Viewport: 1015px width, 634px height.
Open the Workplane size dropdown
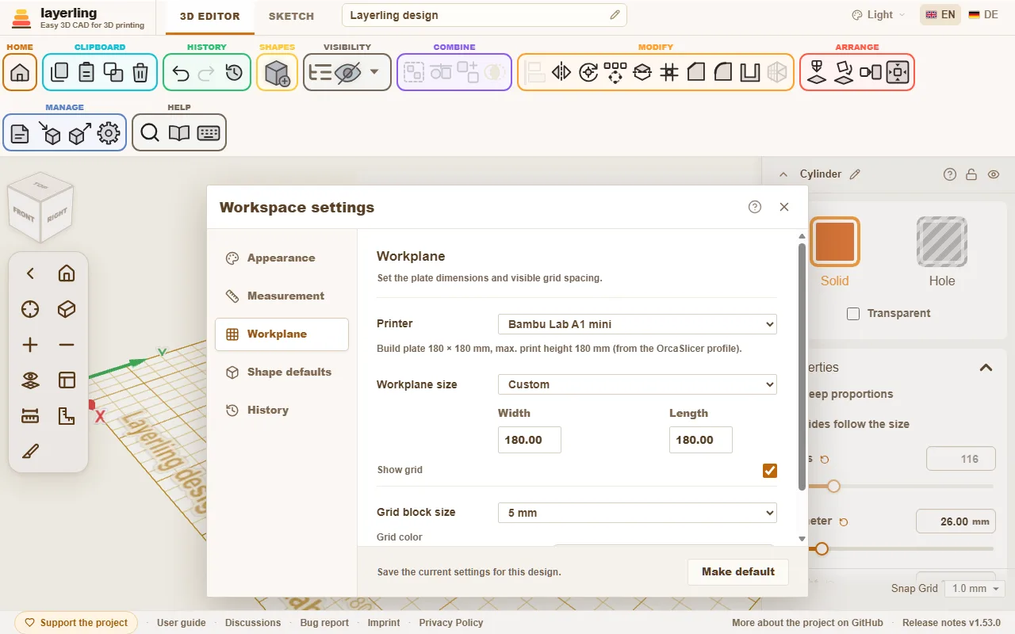[638, 384]
